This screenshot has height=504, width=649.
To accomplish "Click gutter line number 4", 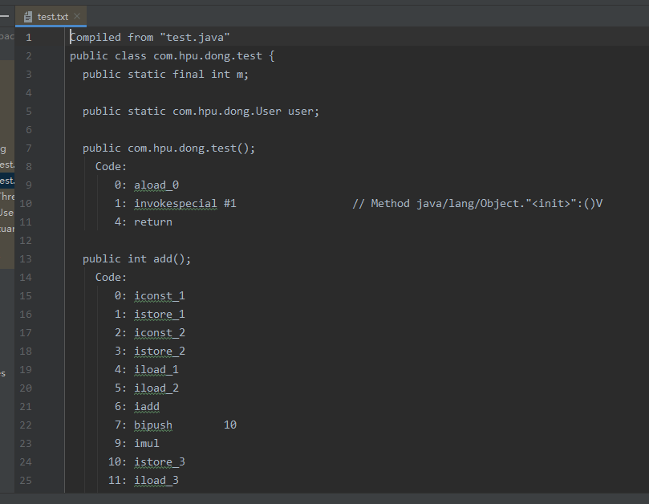I will pos(29,93).
